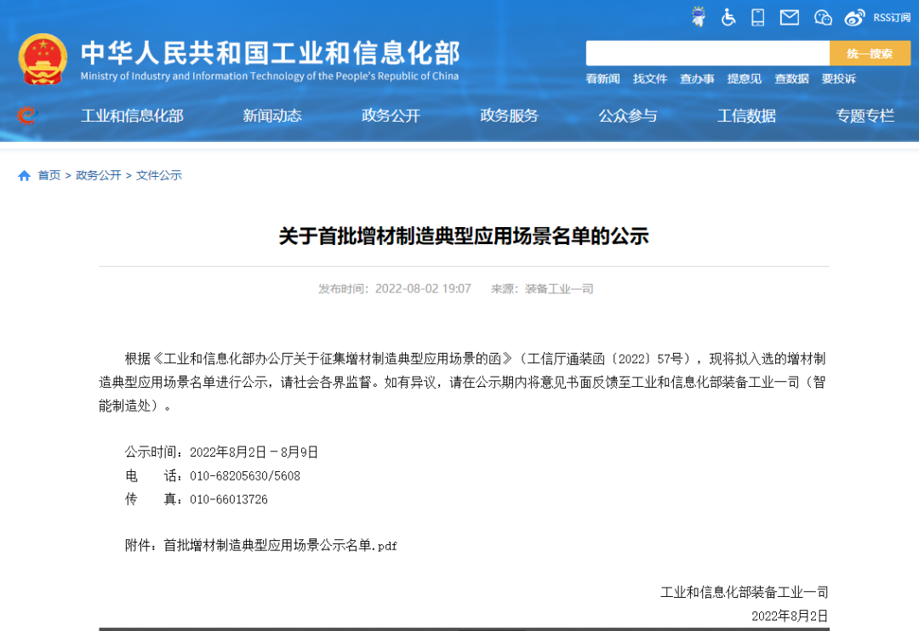Click the robot assistant icon
This screenshot has width=919, height=631.
[x=698, y=17]
